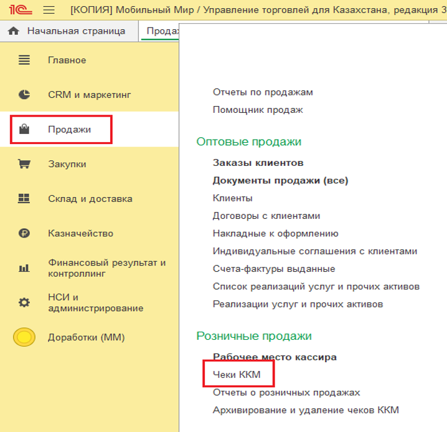This screenshot has height=432, width=447.
Task: Open Отчеты по продажам
Action: [x=263, y=92]
